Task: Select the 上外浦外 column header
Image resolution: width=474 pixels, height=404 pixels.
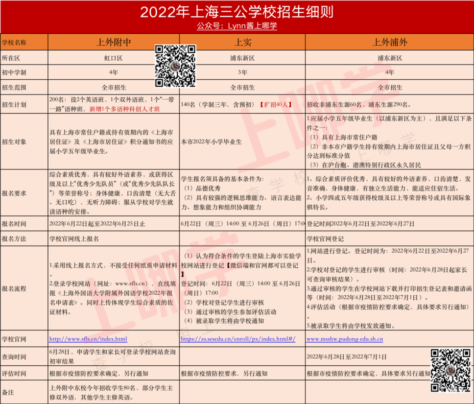Action: coord(389,42)
